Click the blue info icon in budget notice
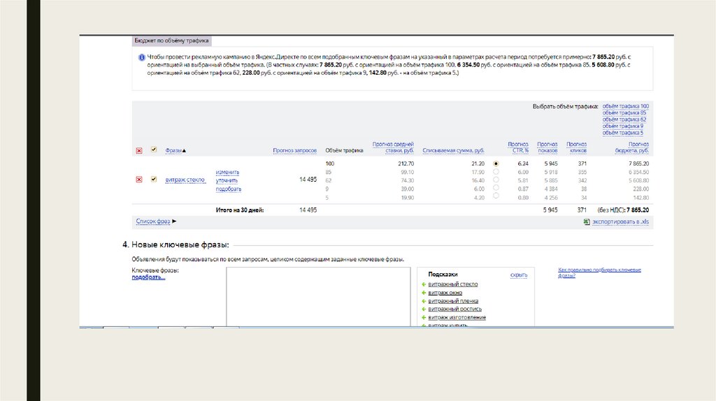This screenshot has width=716, height=401. coord(141,57)
